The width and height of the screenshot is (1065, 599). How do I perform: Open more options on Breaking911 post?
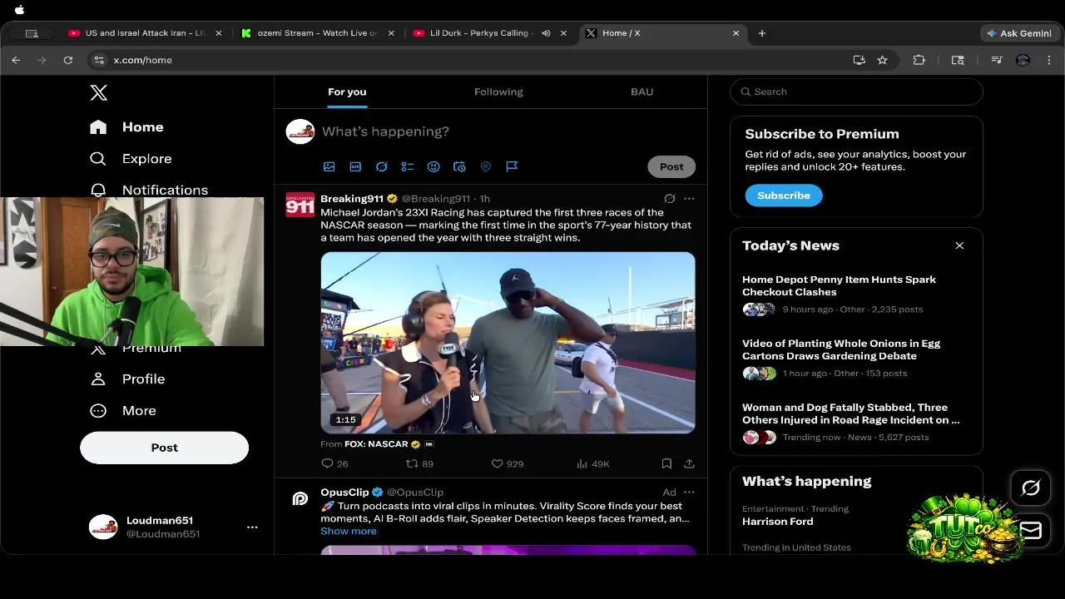click(689, 199)
